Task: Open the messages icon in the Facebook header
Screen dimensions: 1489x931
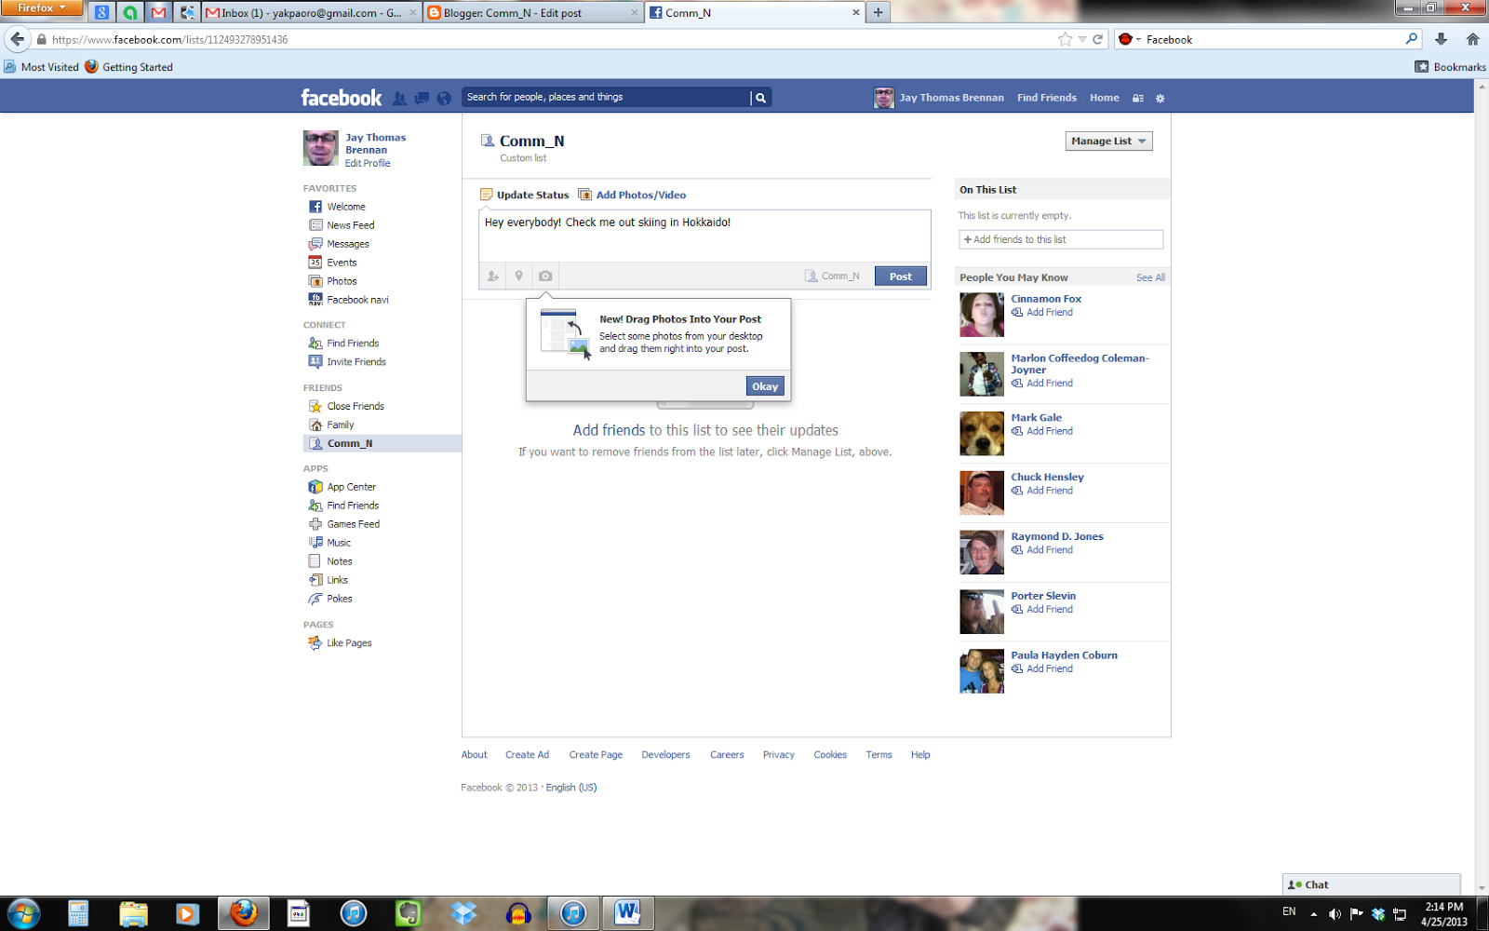Action: [422, 97]
